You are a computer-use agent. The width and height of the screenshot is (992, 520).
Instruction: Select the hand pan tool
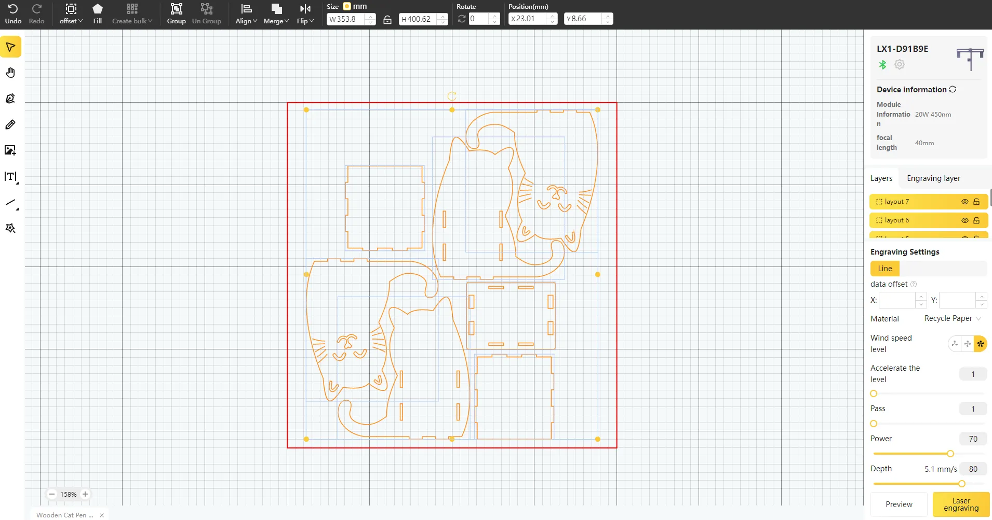pos(10,73)
